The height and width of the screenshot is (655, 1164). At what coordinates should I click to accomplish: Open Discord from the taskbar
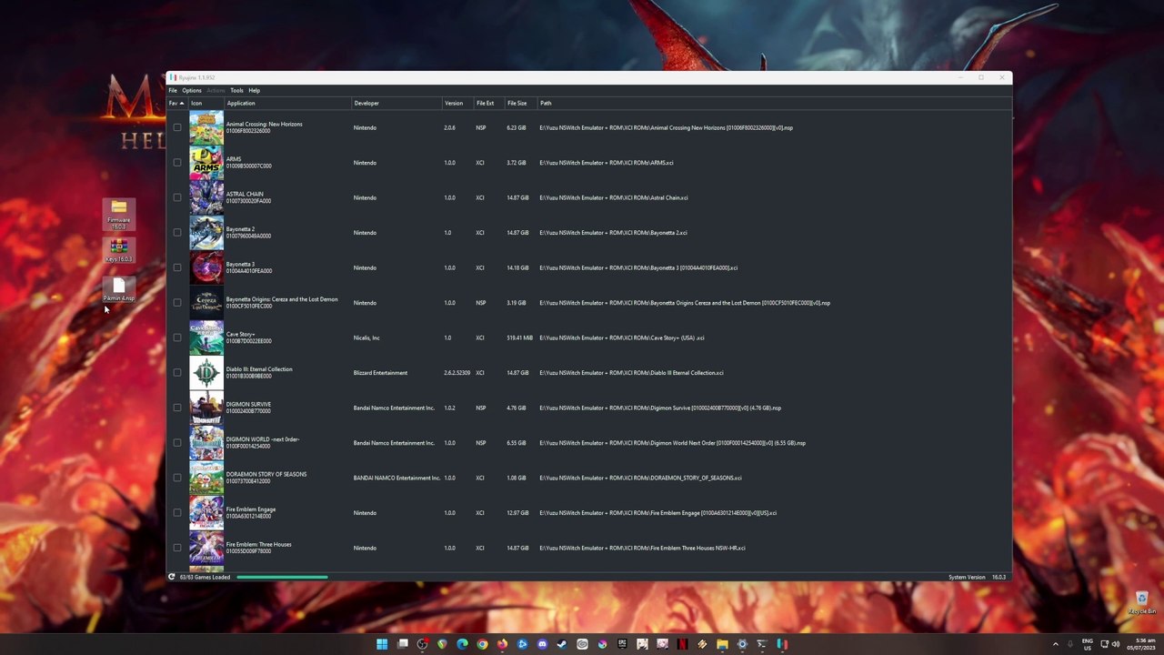tap(542, 644)
